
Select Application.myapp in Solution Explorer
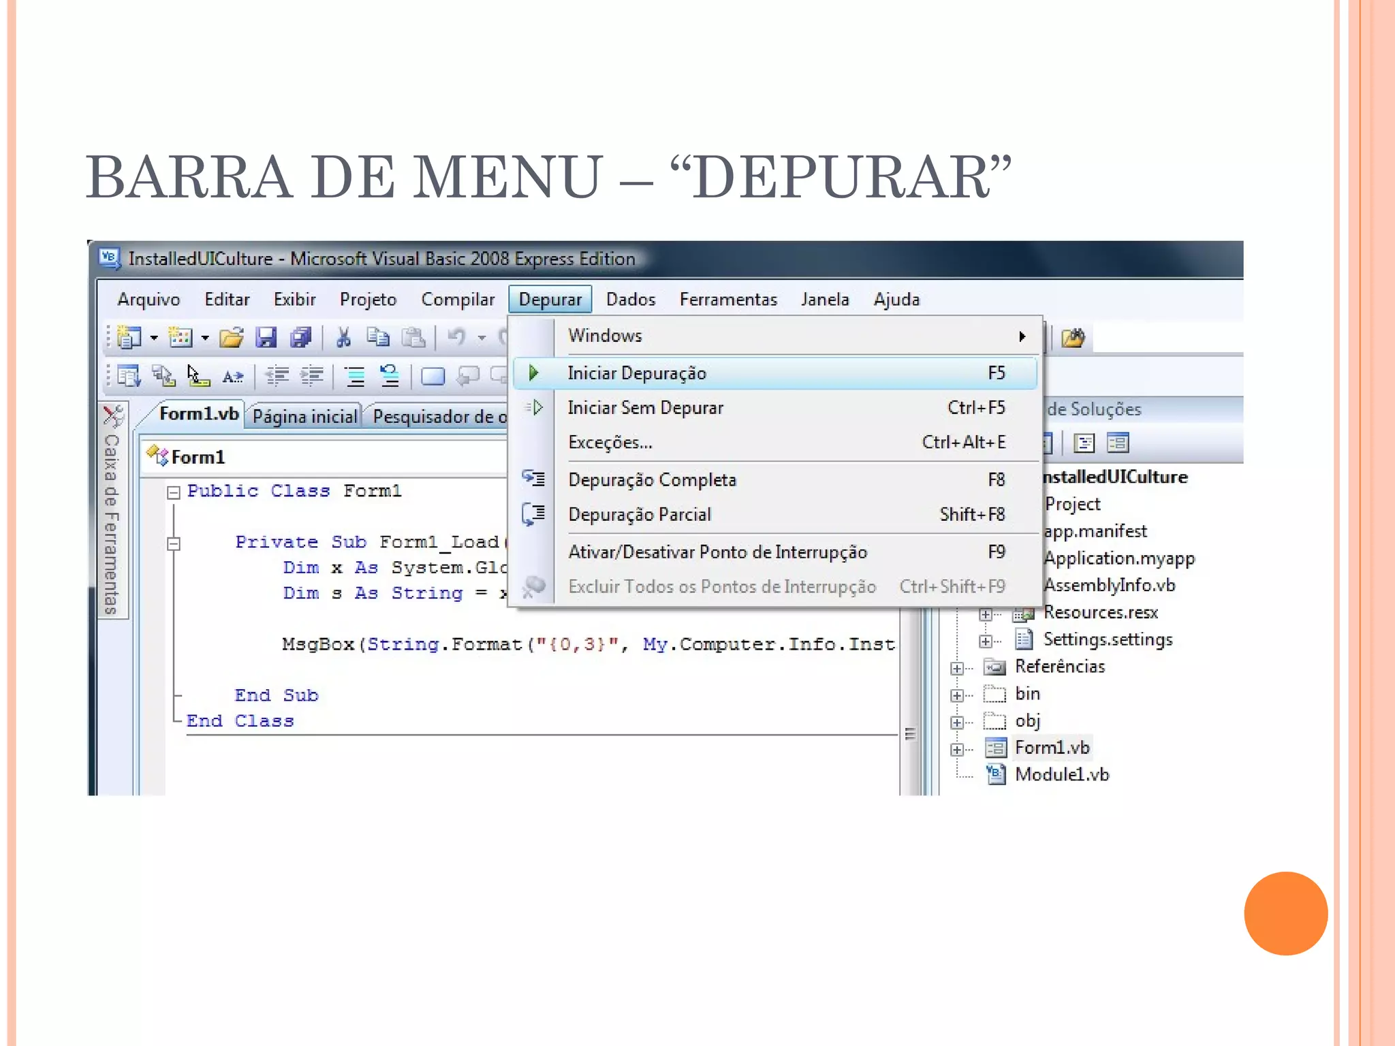pos(1120,559)
